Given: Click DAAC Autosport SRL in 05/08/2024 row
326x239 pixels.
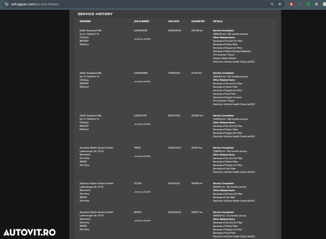Looking at the screenshot, I should click(x=90, y=30).
